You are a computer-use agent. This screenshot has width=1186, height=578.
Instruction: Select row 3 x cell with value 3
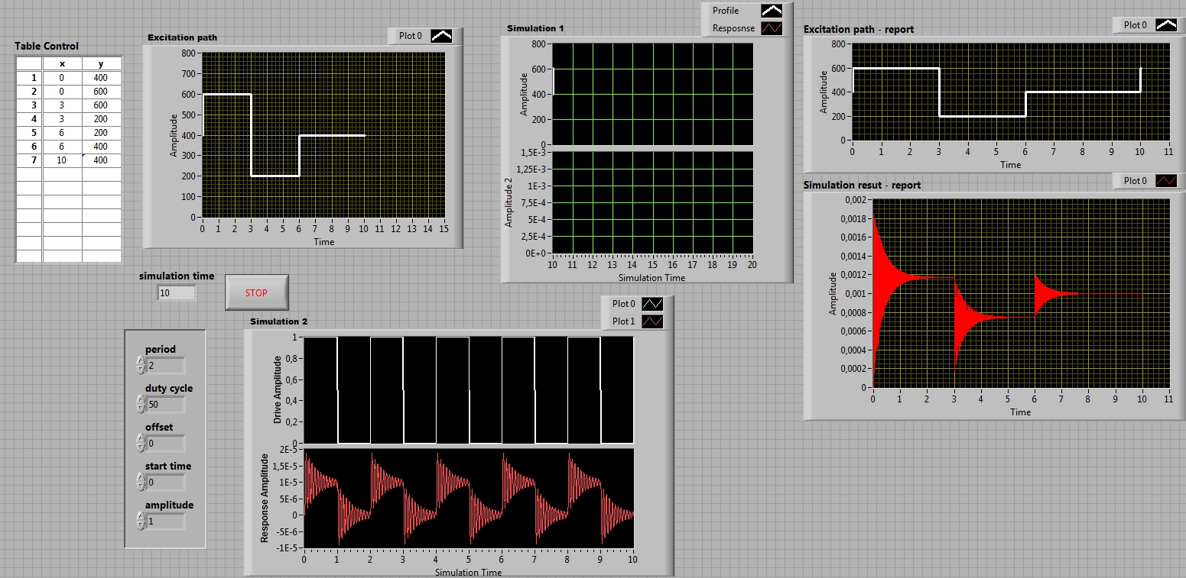(x=63, y=105)
